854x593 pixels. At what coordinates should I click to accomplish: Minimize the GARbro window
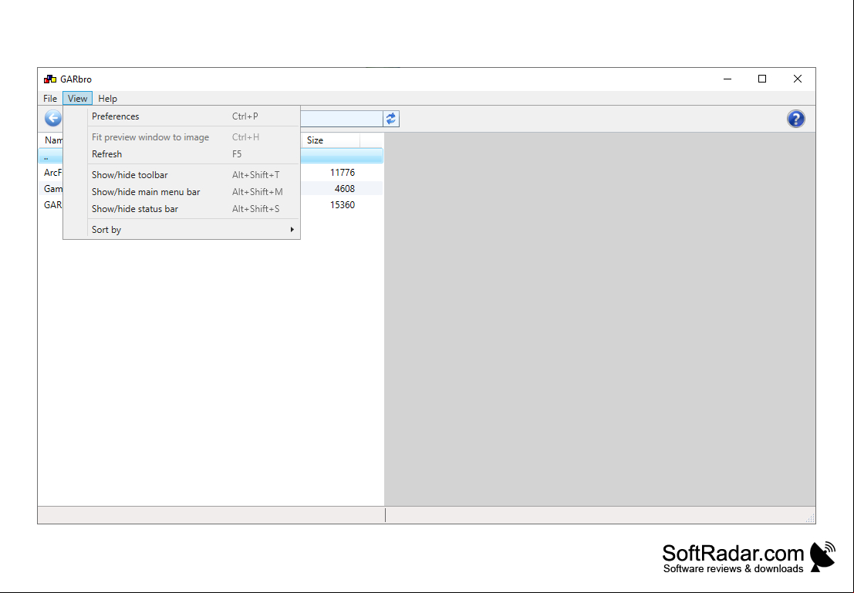click(x=727, y=79)
